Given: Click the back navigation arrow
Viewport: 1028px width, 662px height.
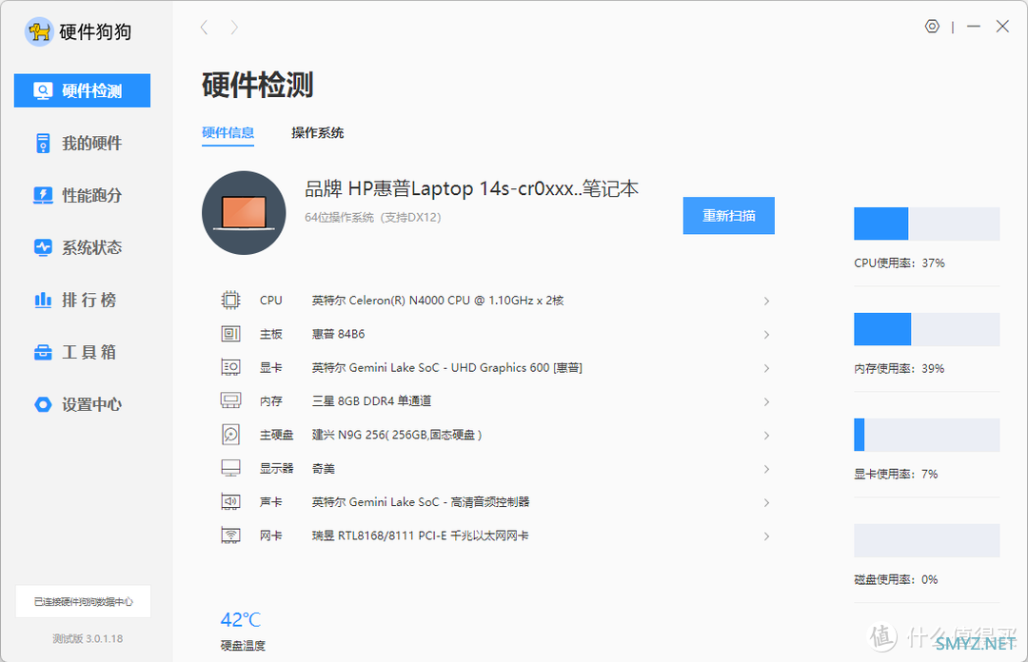Looking at the screenshot, I should point(204,28).
